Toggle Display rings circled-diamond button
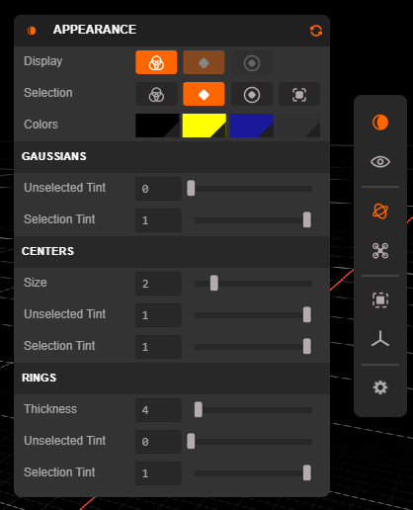The width and height of the screenshot is (413, 510). 252,62
